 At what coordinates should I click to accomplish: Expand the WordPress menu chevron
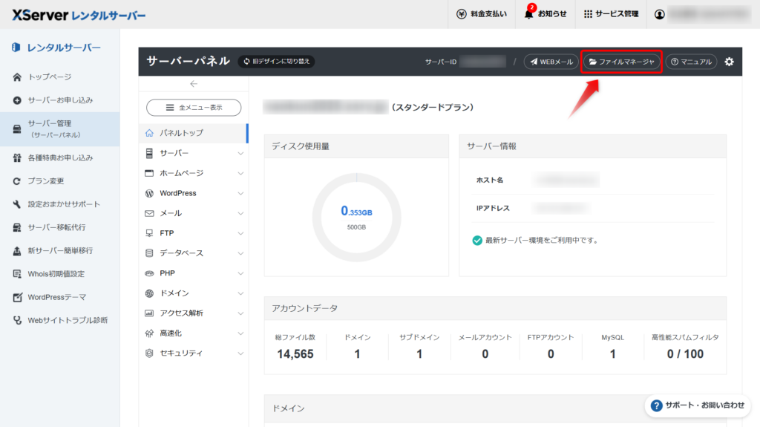coord(240,193)
